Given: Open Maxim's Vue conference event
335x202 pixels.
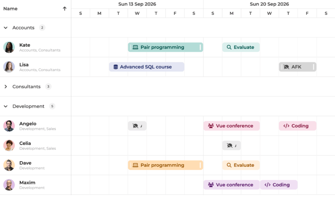Looking at the screenshot, I should [x=231, y=185].
